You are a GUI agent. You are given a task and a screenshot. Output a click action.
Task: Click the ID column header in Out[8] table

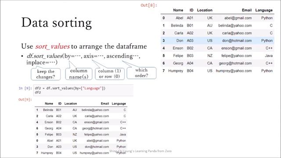coord(191,10)
